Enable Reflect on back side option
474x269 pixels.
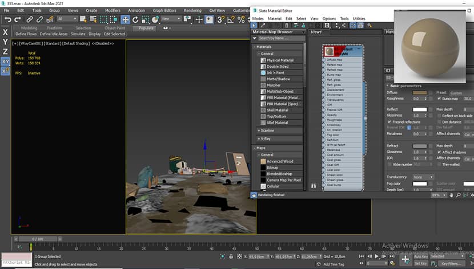click(439, 116)
